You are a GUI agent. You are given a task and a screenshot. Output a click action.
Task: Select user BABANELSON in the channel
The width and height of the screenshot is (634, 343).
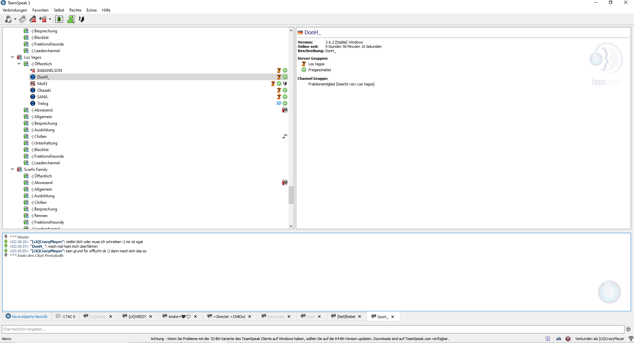pos(50,71)
